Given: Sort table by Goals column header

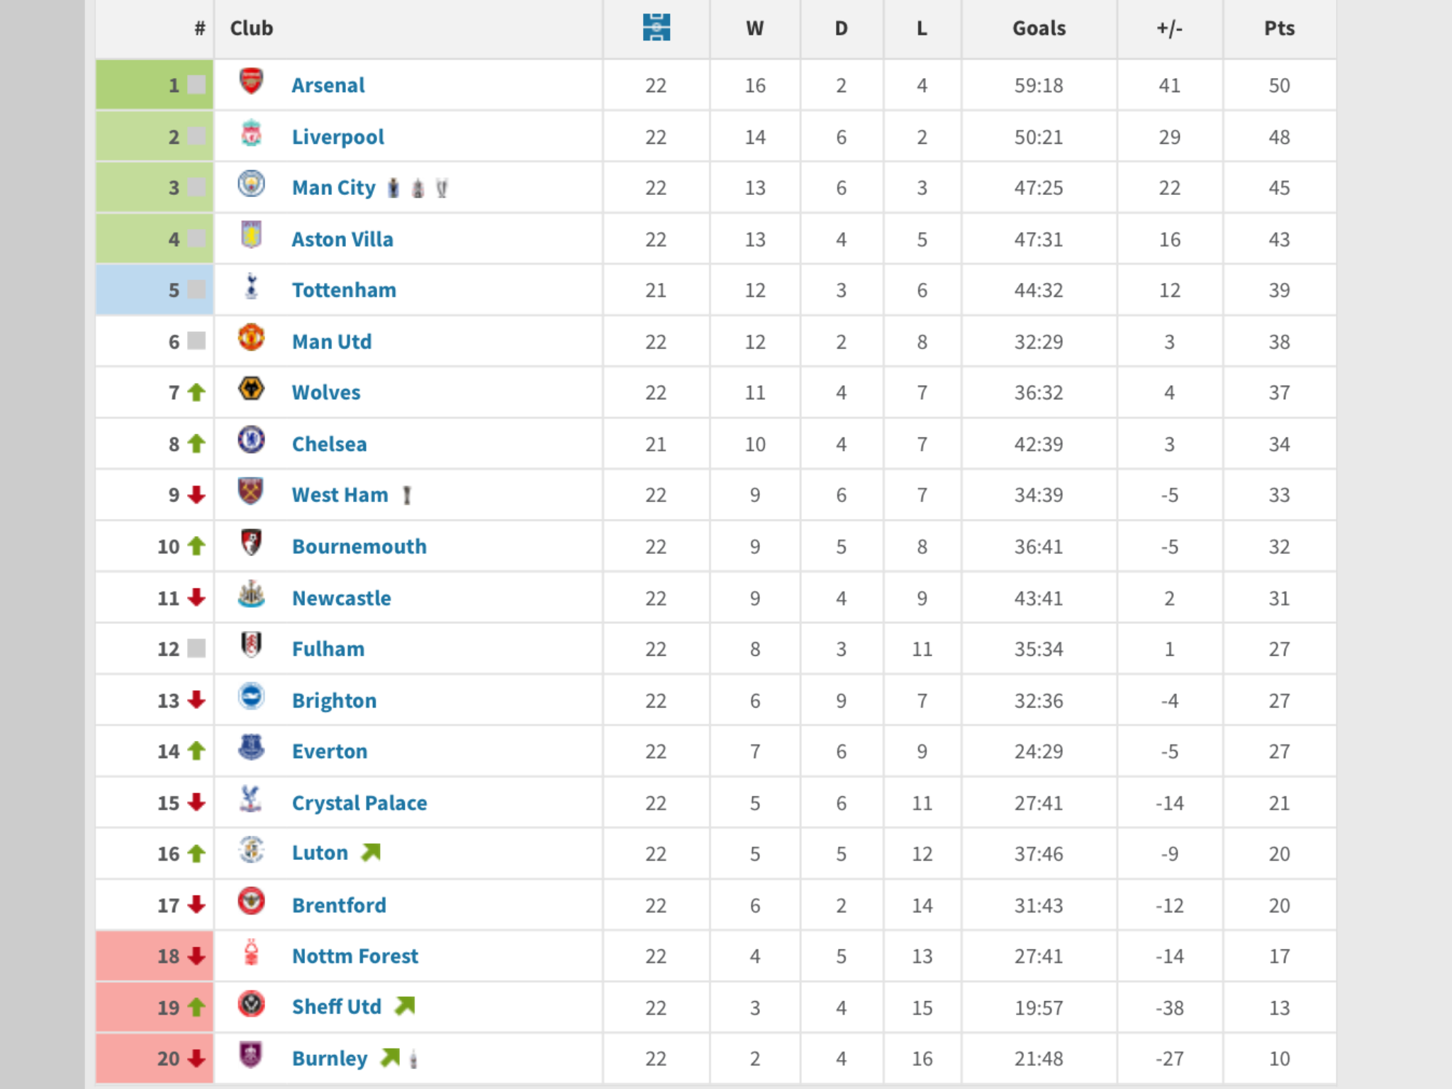Looking at the screenshot, I should pyautogui.click(x=1039, y=28).
